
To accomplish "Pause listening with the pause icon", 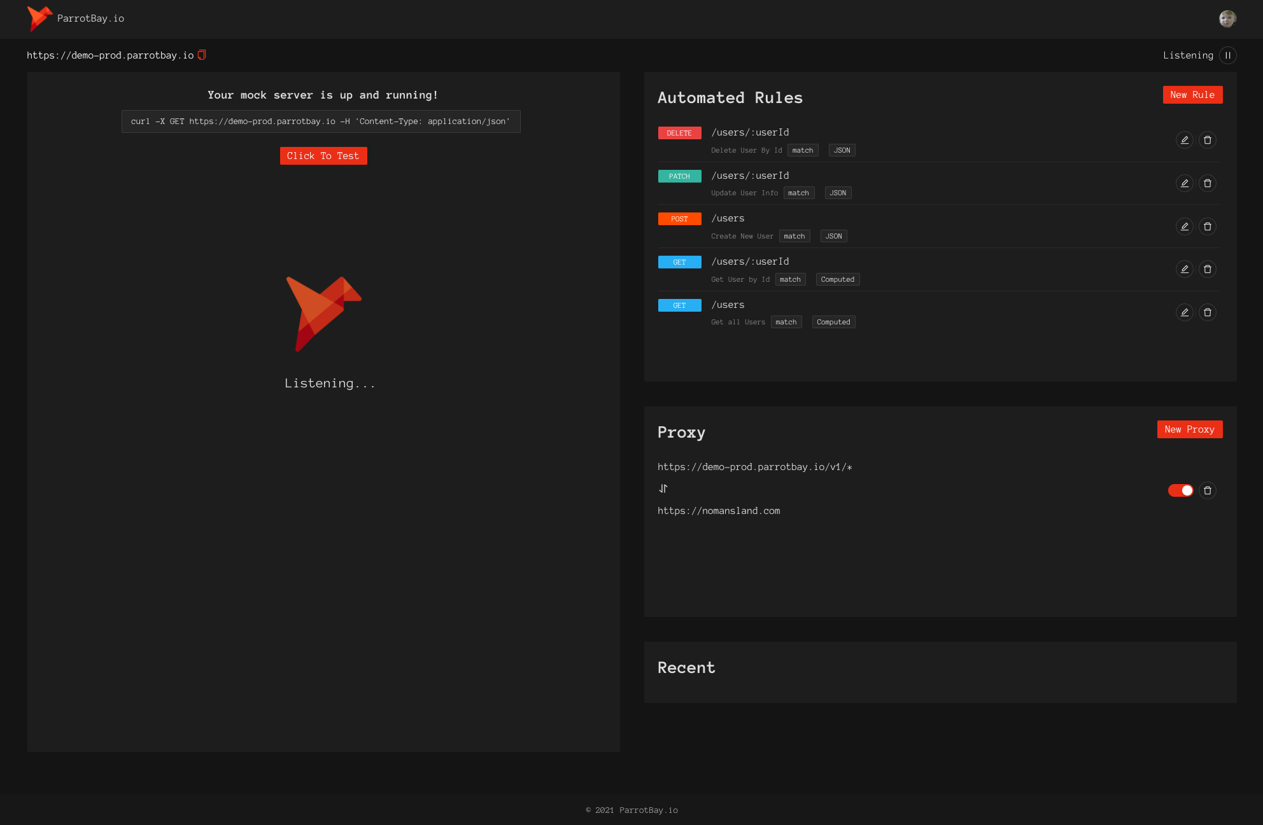I will 1227,55.
